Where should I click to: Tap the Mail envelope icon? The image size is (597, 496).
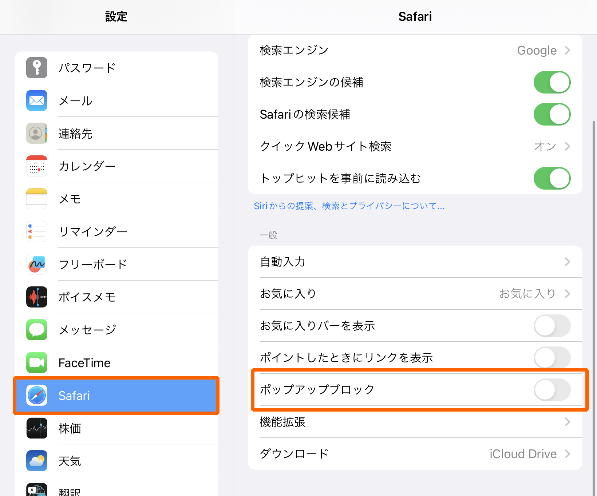coord(37,100)
